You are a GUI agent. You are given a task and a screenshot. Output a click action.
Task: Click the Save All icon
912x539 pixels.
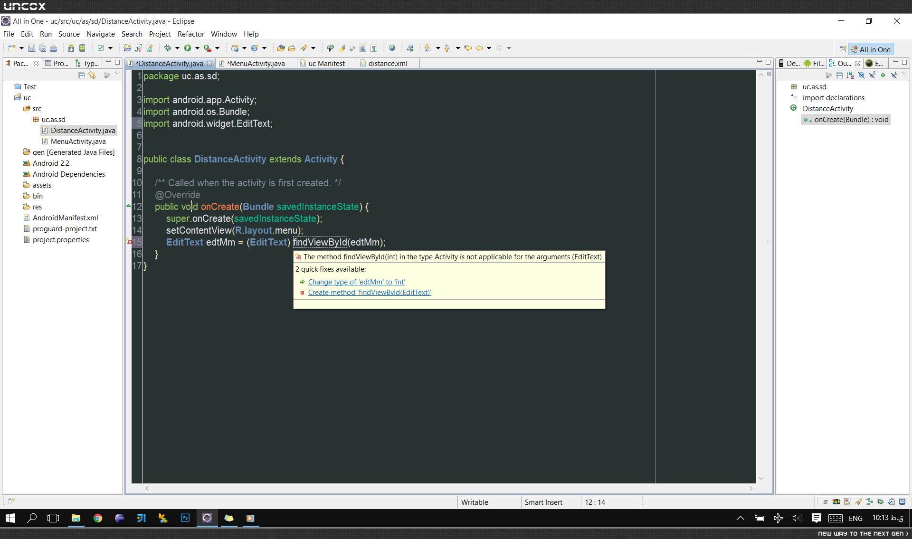pyautogui.click(x=42, y=48)
